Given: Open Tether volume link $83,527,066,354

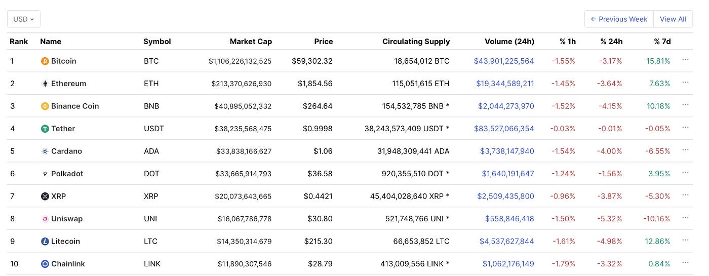Looking at the screenshot, I should pyautogui.click(x=504, y=129).
